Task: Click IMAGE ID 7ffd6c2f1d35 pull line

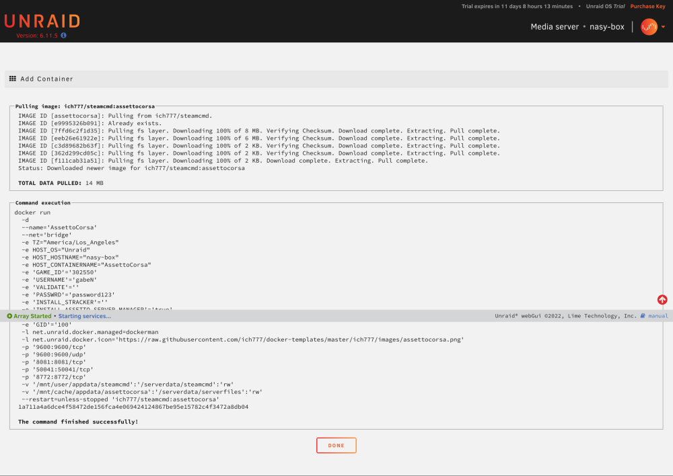Action: click(x=259, y=131)
